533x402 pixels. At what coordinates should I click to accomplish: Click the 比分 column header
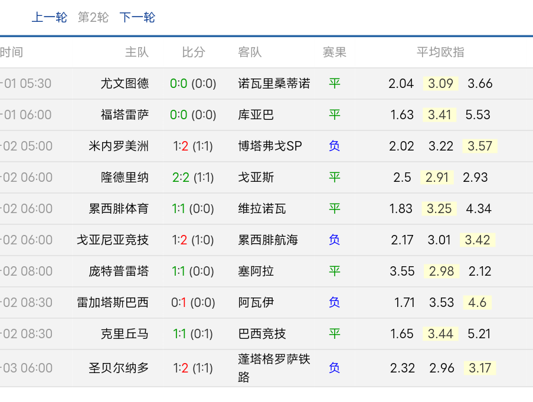193,52
